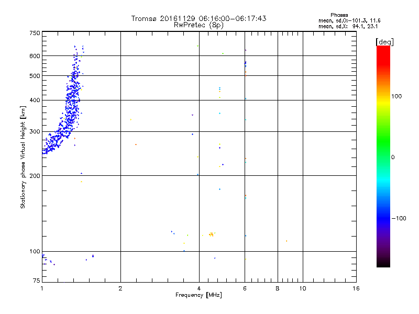The width and height of the screenshot is (419, 314).
Task: Click the x-axis tick label '16'
Action: coord(356,288)
